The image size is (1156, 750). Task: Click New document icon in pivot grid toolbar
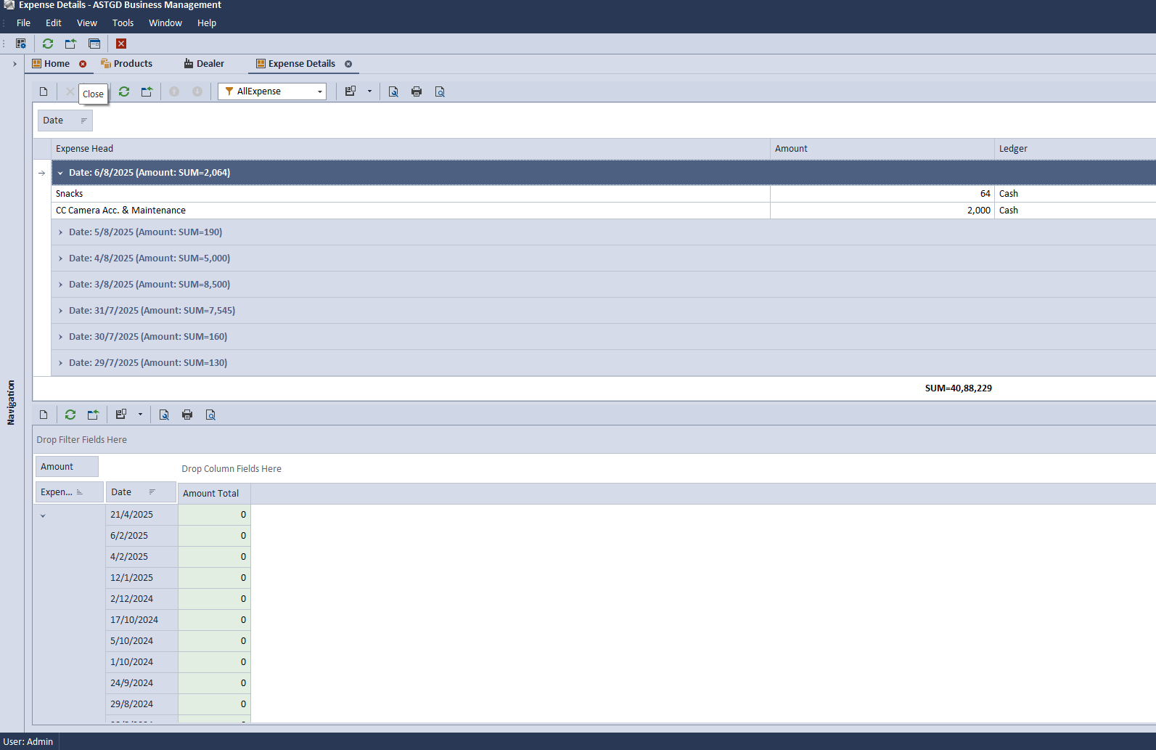point(44,415)
